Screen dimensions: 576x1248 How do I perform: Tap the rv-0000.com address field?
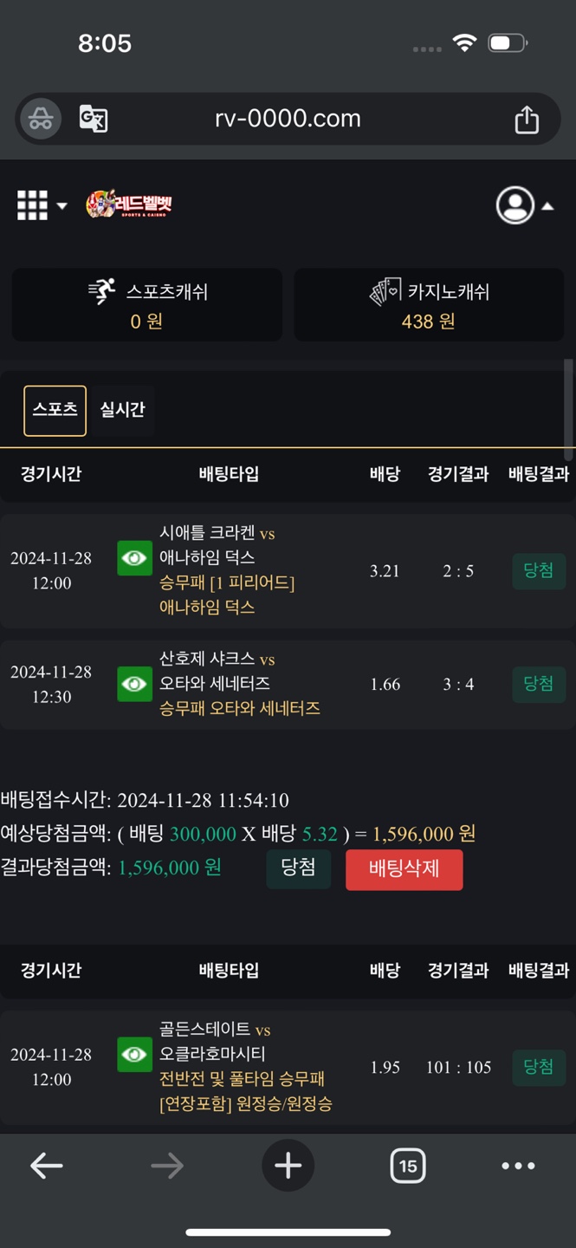288,119
